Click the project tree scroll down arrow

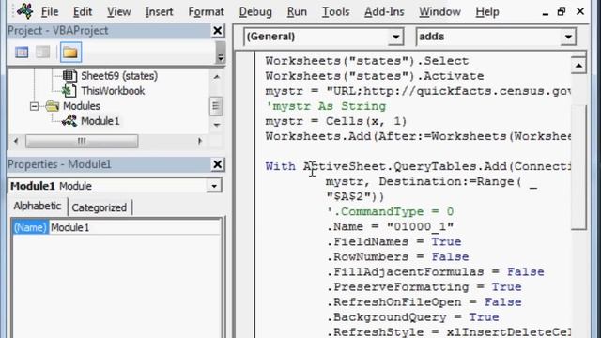(216, 125)
